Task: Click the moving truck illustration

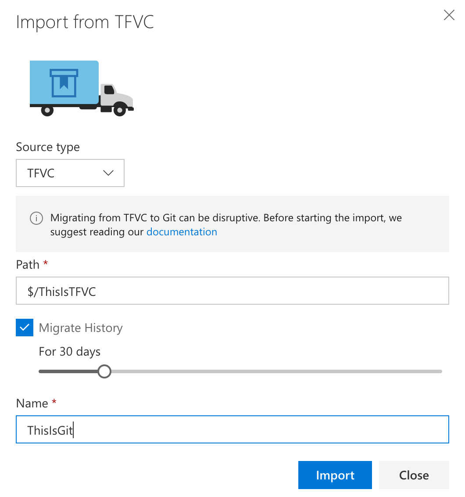Action: 81,88
